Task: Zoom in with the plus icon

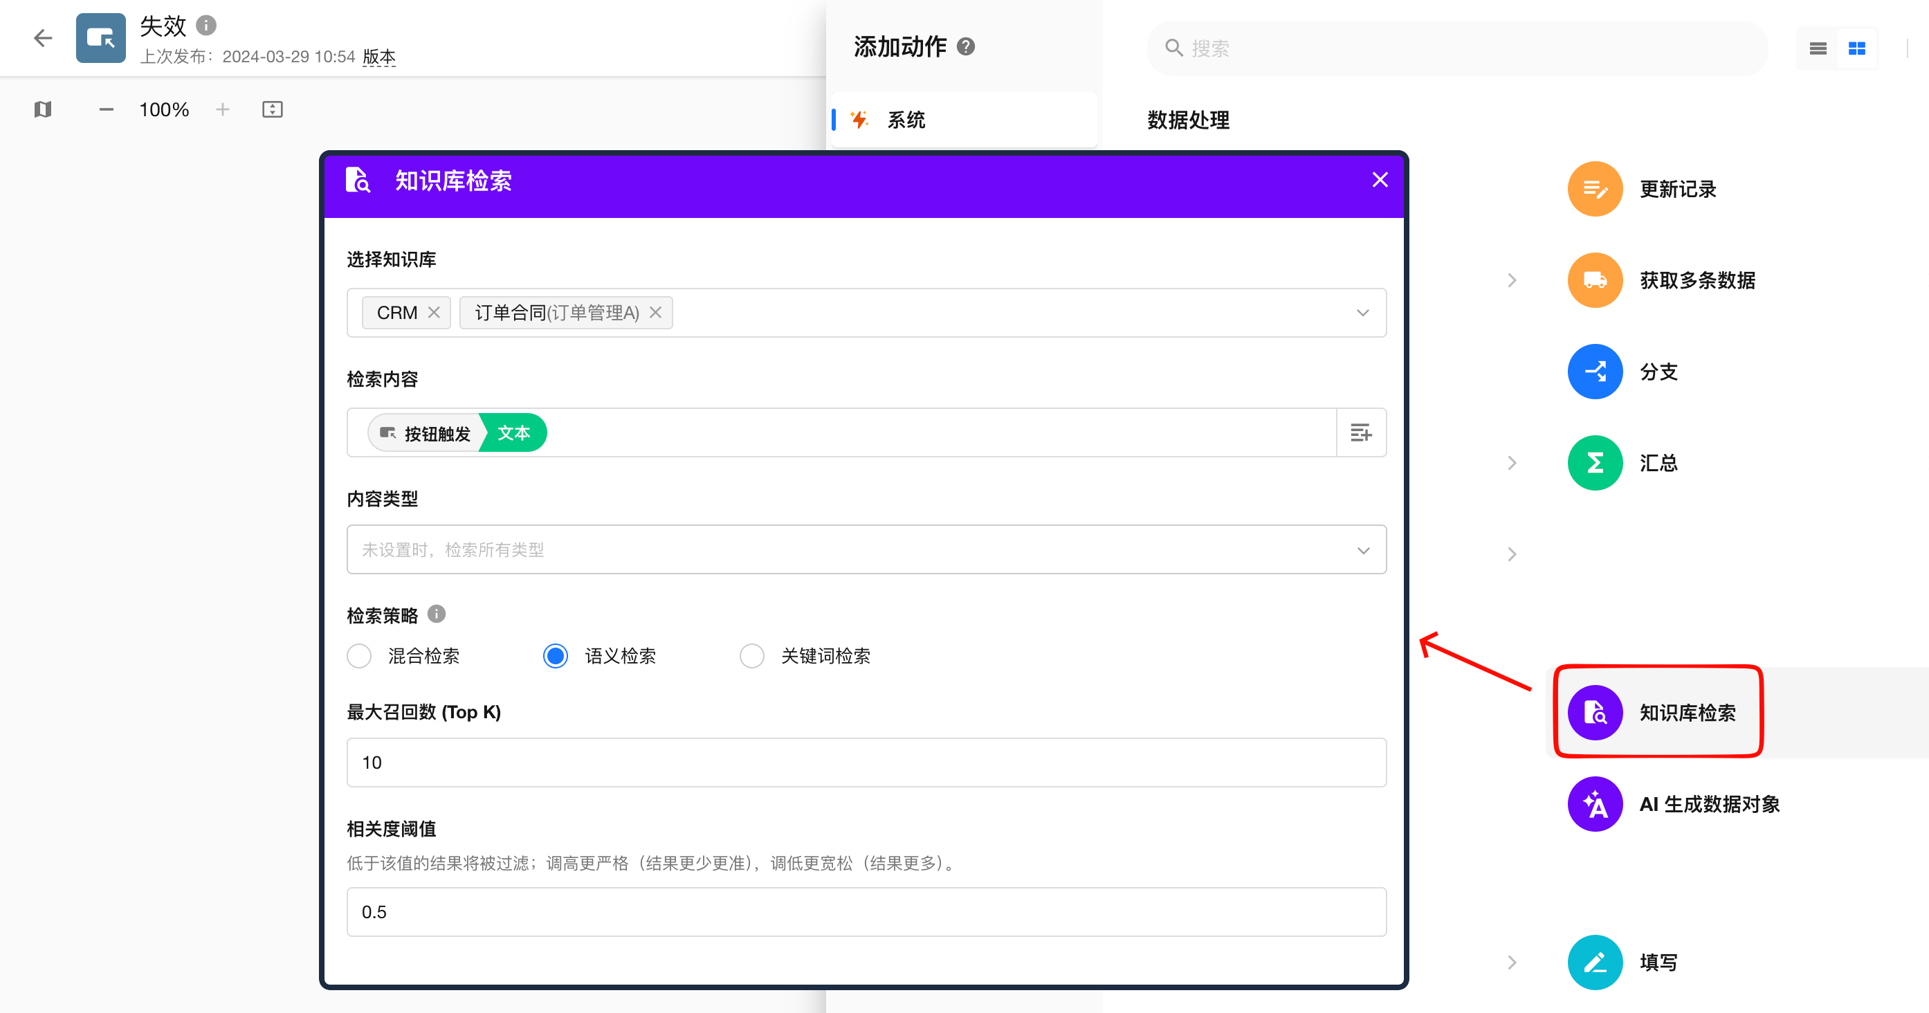Action: pyautogui.click(x=222, y=109)
